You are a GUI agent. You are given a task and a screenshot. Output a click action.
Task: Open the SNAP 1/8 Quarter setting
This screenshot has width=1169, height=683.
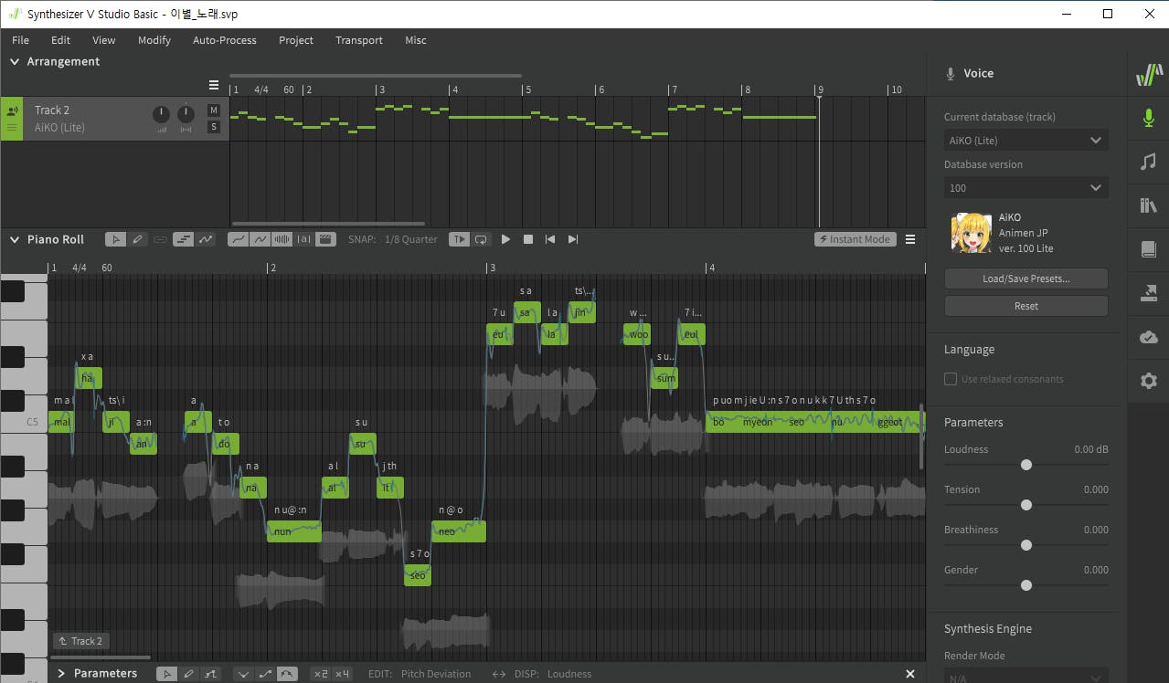tap(411, 239)
